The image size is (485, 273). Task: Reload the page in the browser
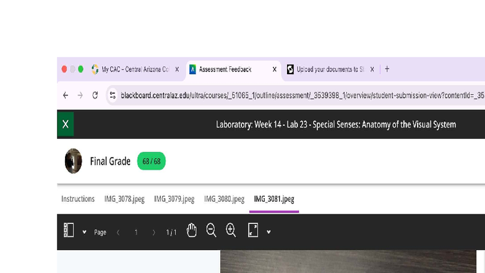[95, 95]
